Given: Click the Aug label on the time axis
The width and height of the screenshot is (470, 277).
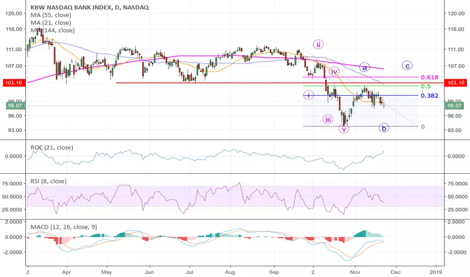Looking at the screenshot, I should point(230,272).
